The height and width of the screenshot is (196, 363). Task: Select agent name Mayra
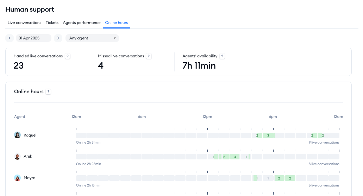click(x=30, y=178)
